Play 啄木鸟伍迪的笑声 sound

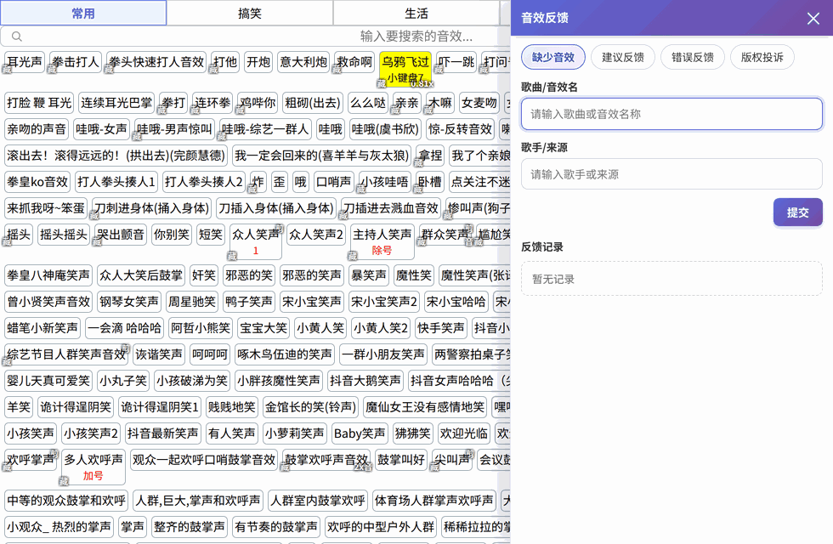tap(285, 354)
